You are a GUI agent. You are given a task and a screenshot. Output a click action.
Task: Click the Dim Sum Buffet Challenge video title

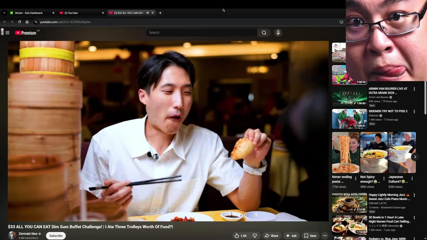pyautogui.click(x=90, y=227)
